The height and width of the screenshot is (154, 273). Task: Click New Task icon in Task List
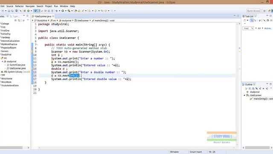coord(244,21)
